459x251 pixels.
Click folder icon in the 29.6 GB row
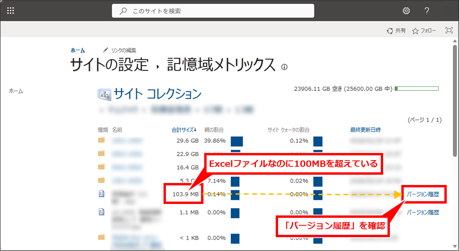coord(102,140)
